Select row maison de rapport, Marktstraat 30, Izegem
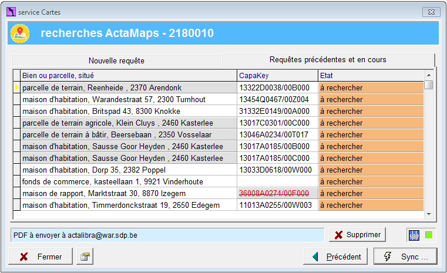447x273 pixels. pos(129,193)
